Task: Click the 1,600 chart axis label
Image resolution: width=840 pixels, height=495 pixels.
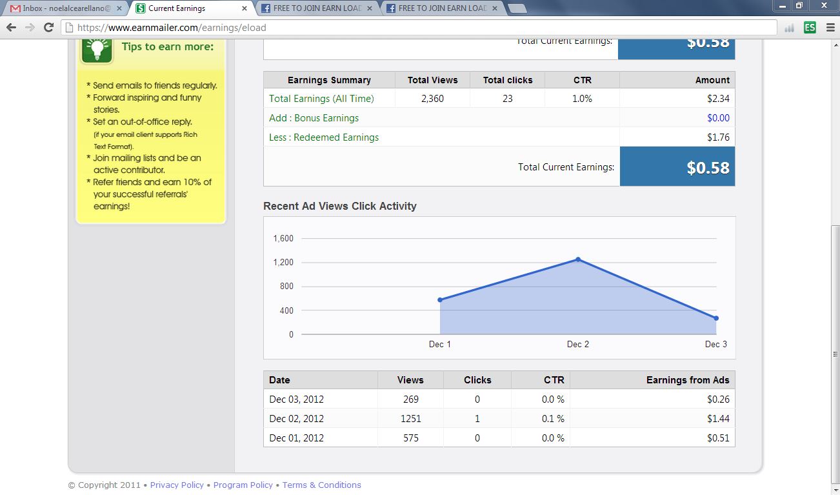Action: [x=283, y=238]
